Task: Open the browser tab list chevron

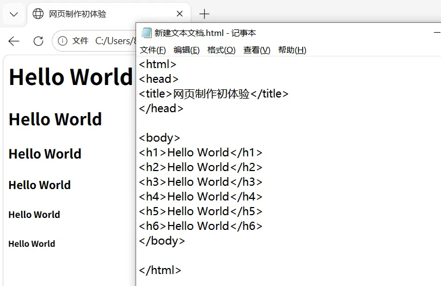Action: tap(14, 14)
